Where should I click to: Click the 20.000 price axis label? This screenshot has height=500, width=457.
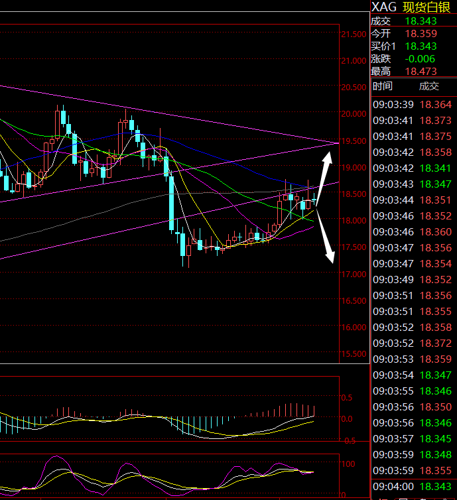coord(354,114)
